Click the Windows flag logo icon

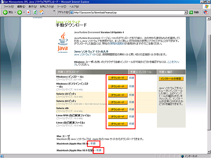point(207,7)
